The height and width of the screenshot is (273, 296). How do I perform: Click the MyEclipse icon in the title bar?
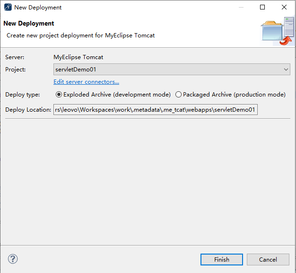click(x=8, y=8)
